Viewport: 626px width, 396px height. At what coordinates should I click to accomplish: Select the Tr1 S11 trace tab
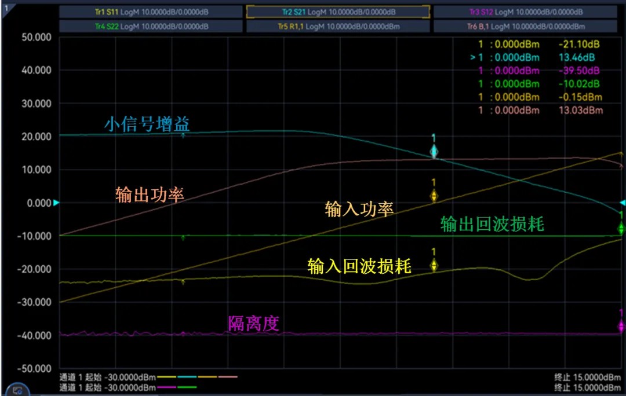coord(151,12)
